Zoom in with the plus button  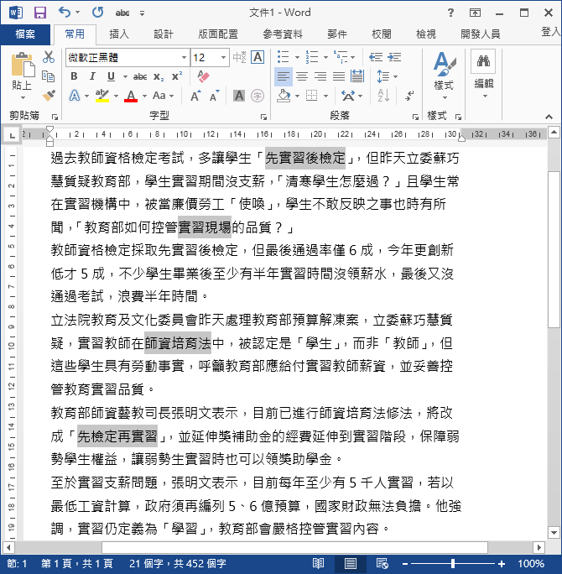tap(502, 564)
